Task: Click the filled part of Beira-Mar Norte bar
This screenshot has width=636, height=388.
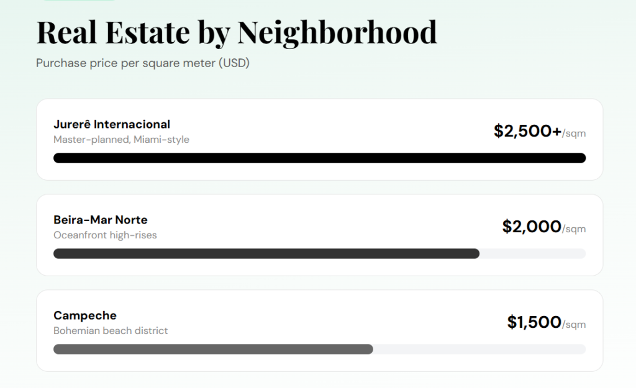Action: tap(266, 253)
